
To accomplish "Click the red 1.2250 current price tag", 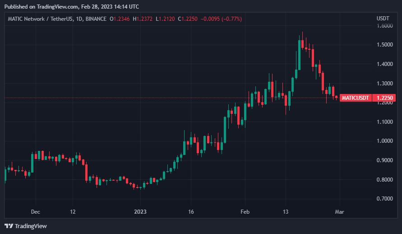I will pos(386,98).
